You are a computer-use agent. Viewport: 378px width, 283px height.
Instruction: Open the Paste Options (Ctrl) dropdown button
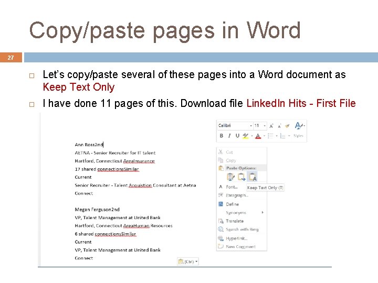[x=188, y=262]
